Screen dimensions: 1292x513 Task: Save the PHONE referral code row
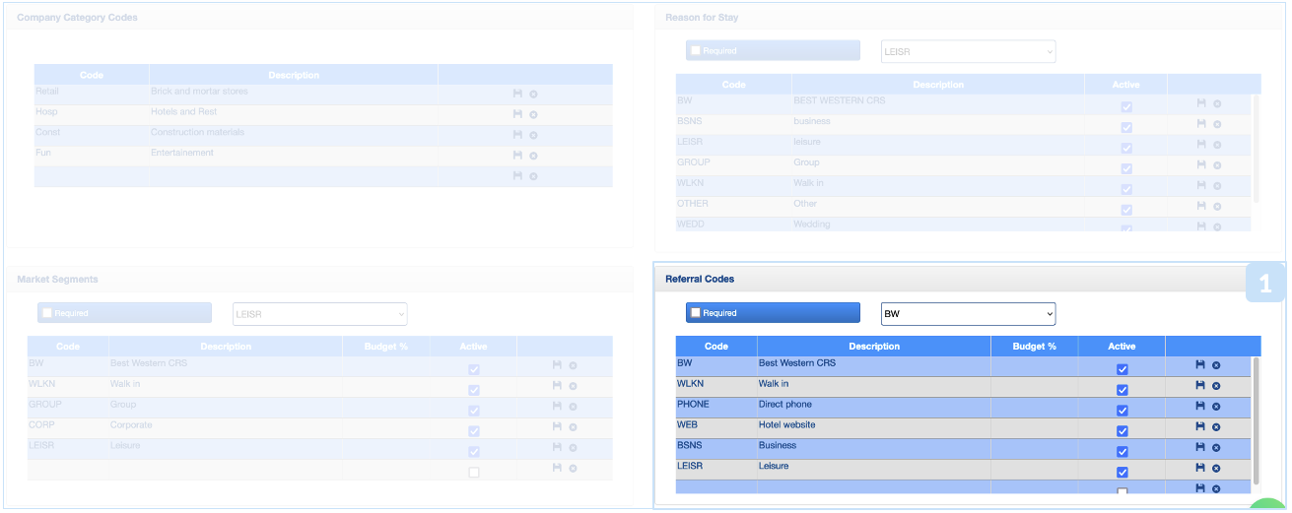[1199, 407]
